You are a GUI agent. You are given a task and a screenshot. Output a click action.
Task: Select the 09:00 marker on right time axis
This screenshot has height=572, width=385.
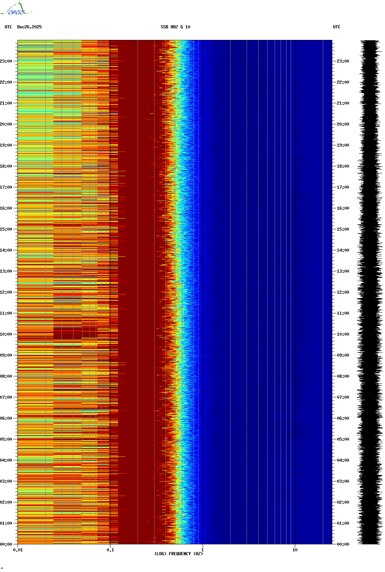point(343,355)
